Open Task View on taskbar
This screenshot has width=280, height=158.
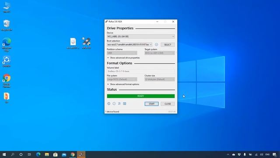click(x=29, y=154)
